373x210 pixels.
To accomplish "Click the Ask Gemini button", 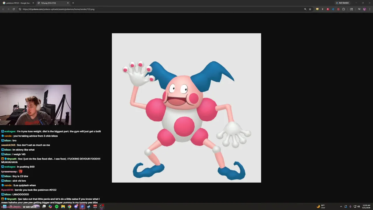I will 342,3.
